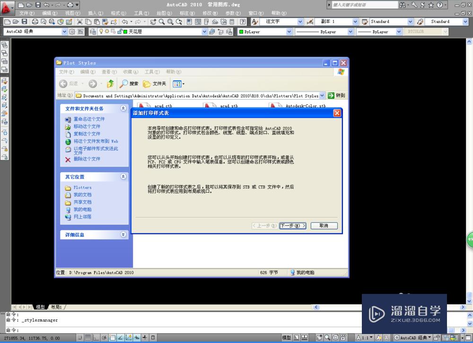Select the Pan realtime tool
Viewport: 473px width, 343px height.
(153, 22)
